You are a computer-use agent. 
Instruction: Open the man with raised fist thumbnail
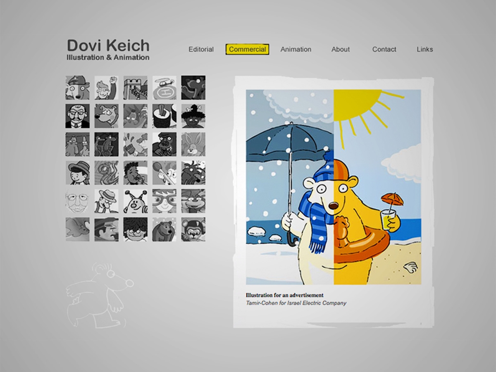(106, 88)
